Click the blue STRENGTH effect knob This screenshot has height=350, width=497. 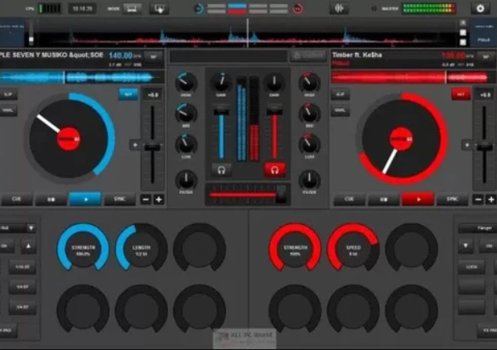click(83, 246)
